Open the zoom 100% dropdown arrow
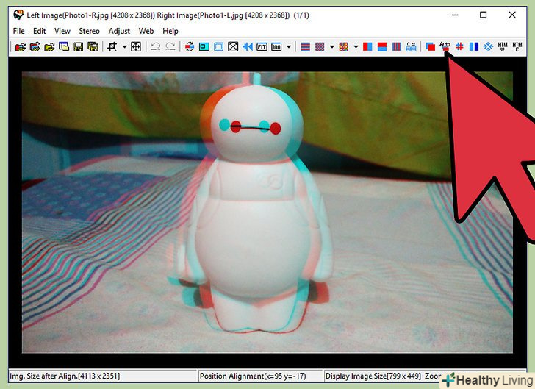535x389 pixels. 289,46
